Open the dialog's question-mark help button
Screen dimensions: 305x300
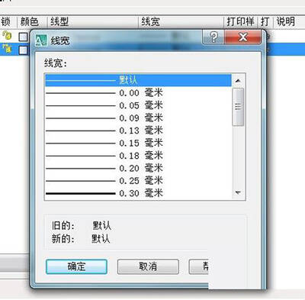click(x=213, y=37)
